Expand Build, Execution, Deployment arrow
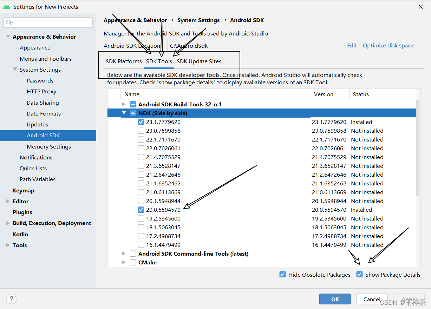 click(8, 223)
